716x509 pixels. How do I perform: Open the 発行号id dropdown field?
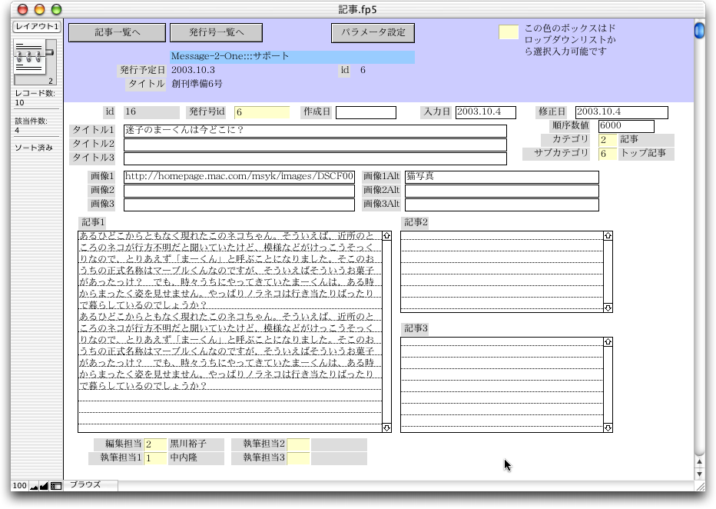click(x=262, y=112)
